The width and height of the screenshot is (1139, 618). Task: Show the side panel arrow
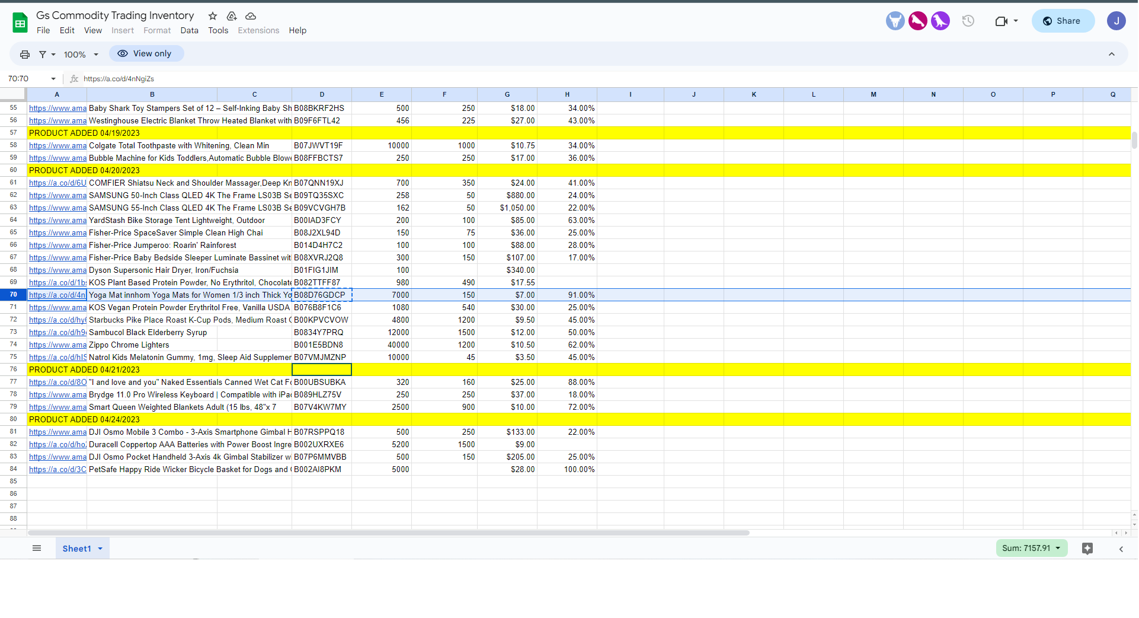[1121, 549]
